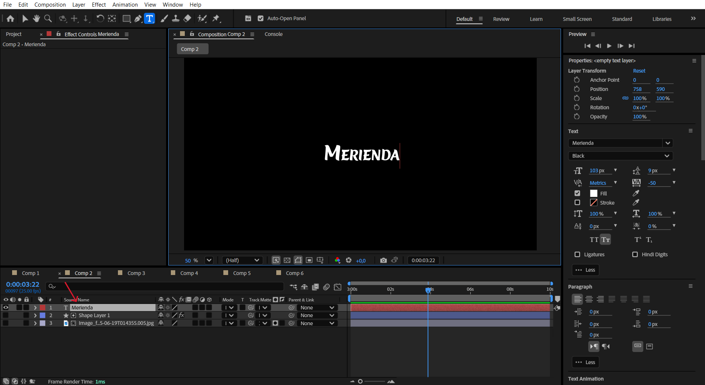
Task: Click the Puppet Pin tool
Action: pyautogui.click(x=216, y=19)
